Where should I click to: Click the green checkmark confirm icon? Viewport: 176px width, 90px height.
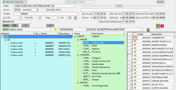click(158, 26)
